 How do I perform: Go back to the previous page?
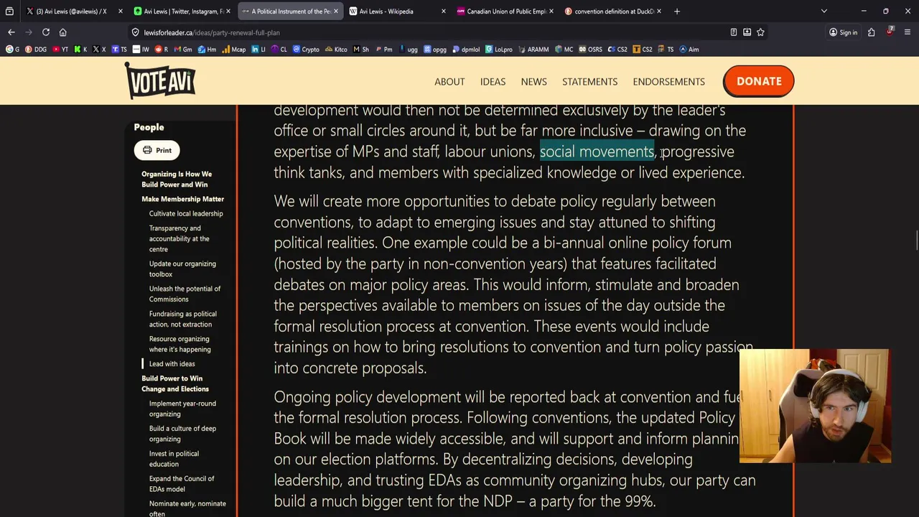(11, 32)
